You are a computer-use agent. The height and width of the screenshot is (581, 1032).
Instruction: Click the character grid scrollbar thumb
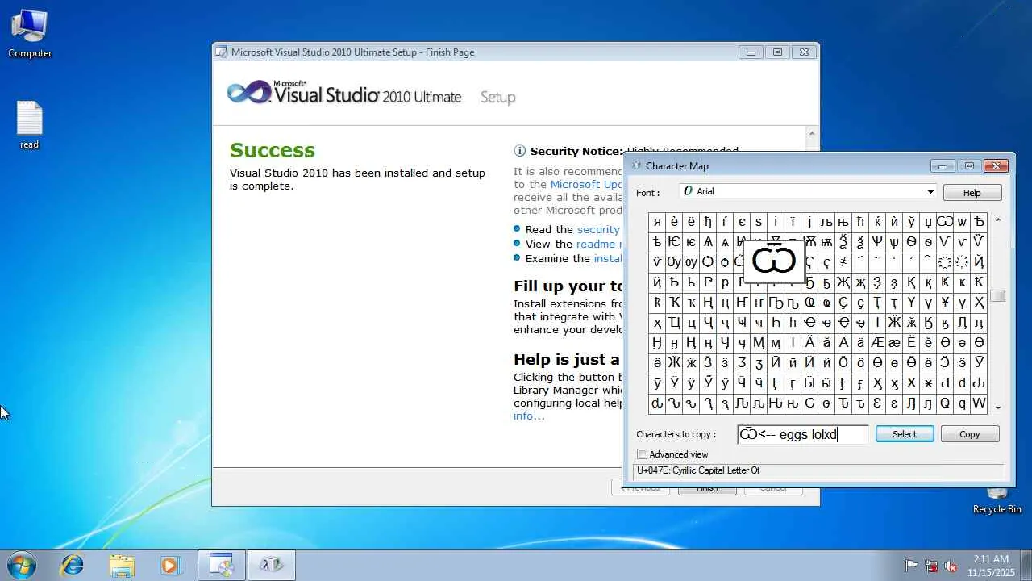pyautogui.click(x=998, y=296)
